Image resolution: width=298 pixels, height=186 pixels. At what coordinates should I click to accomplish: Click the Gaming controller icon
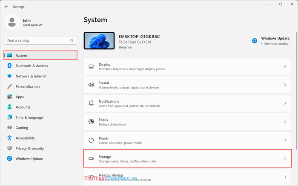click(9, 128)
